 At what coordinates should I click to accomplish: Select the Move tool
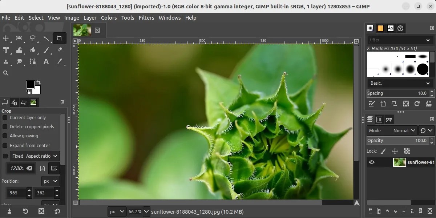[x=6, y=38]
